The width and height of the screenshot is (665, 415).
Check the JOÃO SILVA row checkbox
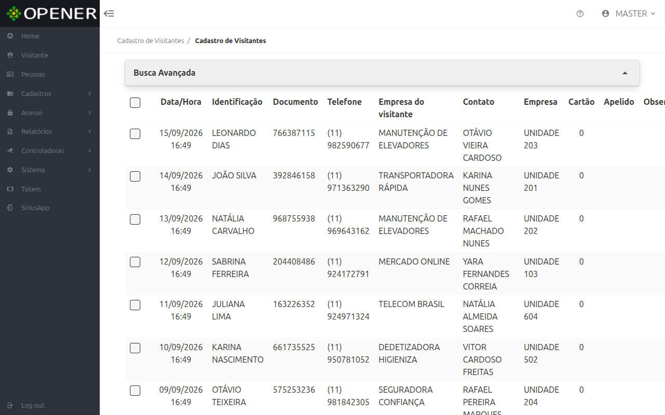[135, 176]
